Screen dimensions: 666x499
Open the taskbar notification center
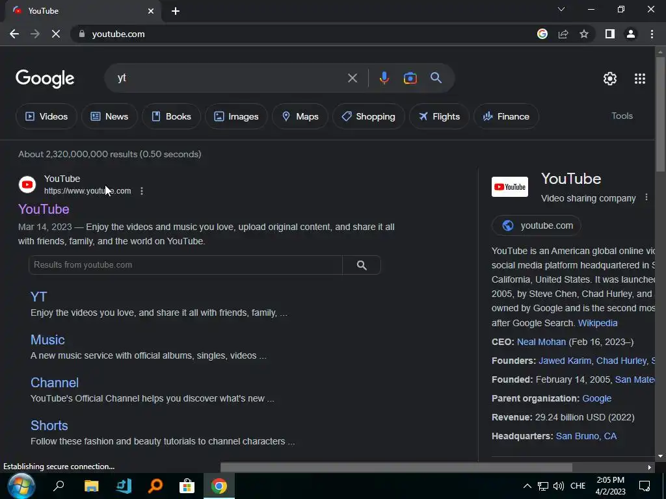(x=645, y=486)
